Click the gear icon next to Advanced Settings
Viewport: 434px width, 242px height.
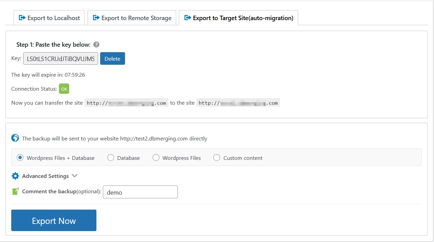(15, 176)
